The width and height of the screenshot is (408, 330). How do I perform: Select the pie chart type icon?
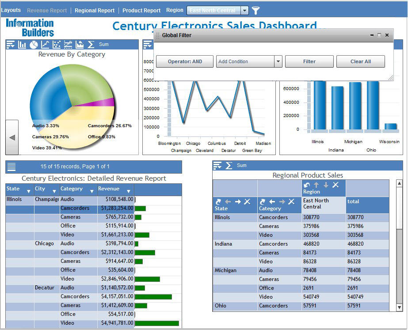34,45
